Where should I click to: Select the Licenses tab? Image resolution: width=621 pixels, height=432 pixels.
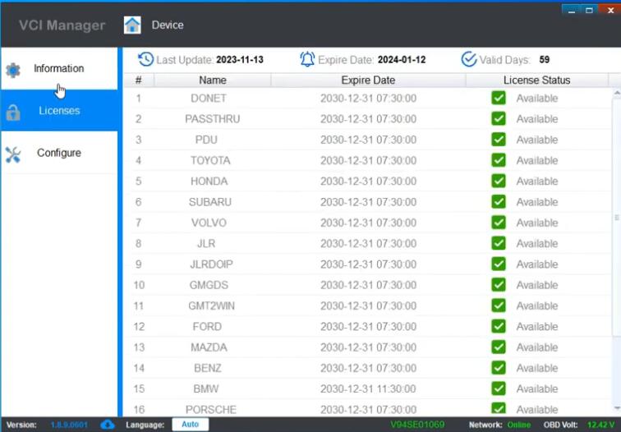tap(59, 111)
